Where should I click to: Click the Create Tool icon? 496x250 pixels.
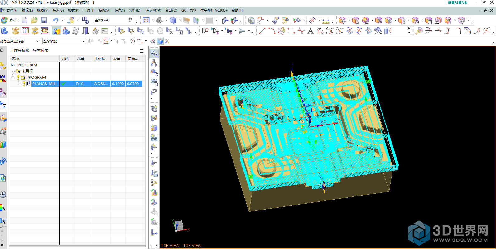(x=154, y=118)
